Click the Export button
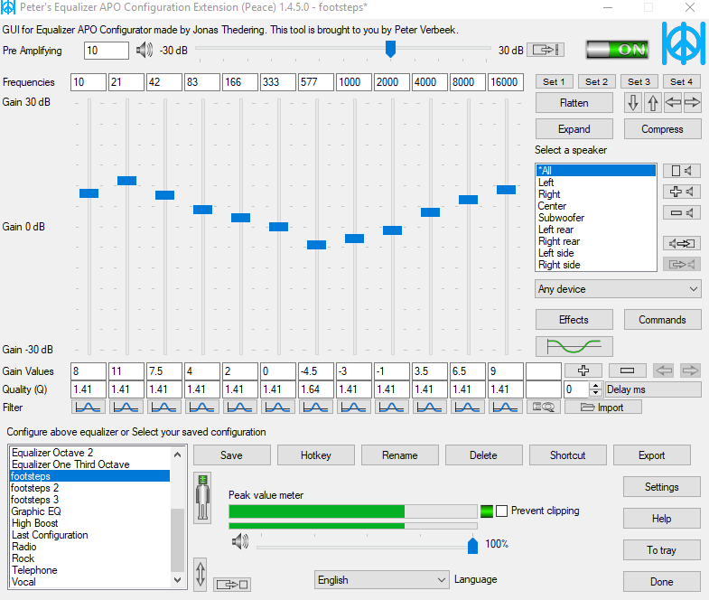The width and height of the screenshot is (709, 600). 651,455
